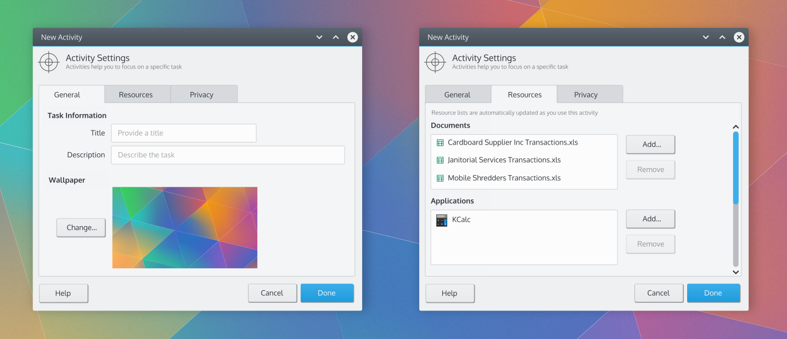This screenshot has height=339, width=787.
Task: Open the Privacy tab next to the active Resources tab
Action: pos(586,95)
